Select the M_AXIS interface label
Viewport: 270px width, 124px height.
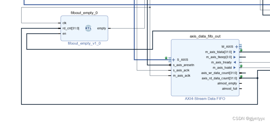pos(227,47)
